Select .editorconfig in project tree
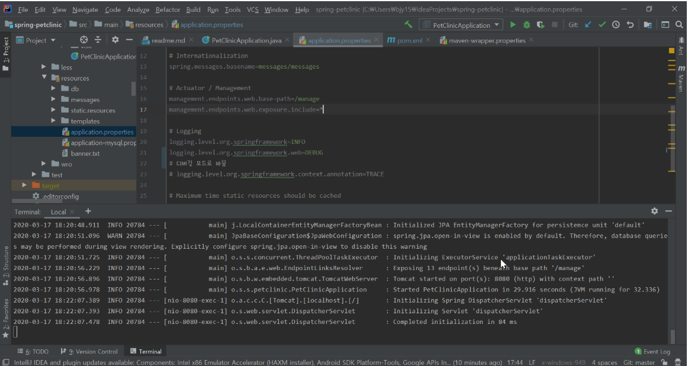Image resolution: width=688 pixels, height=366 pixels. [56, 196]
